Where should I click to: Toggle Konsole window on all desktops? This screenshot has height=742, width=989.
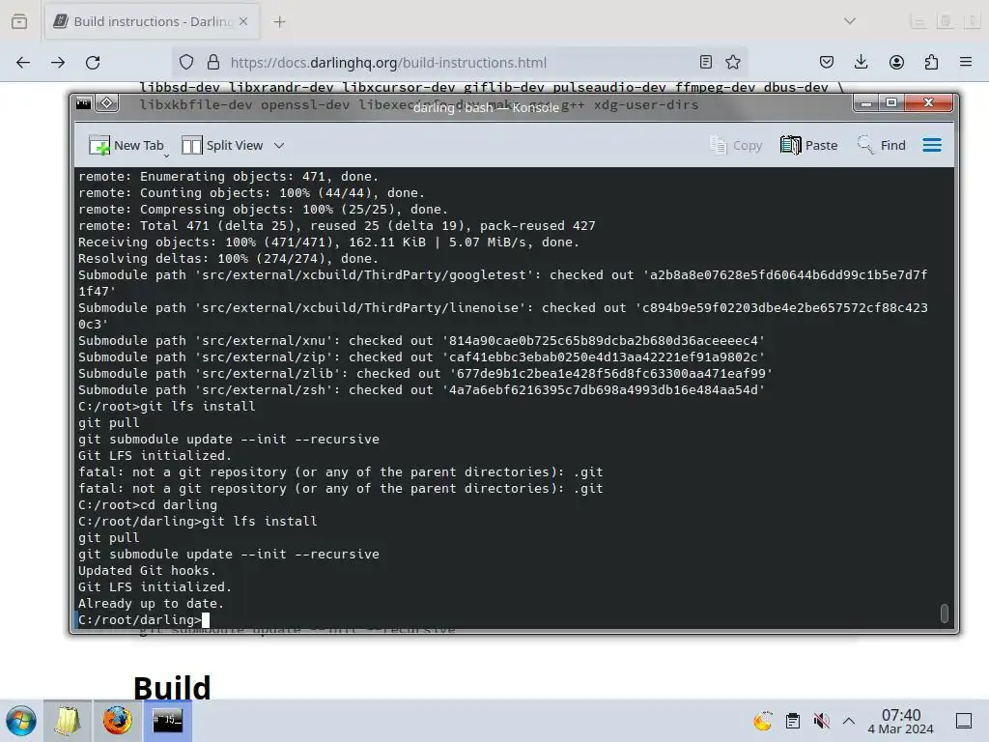(107, 102)
